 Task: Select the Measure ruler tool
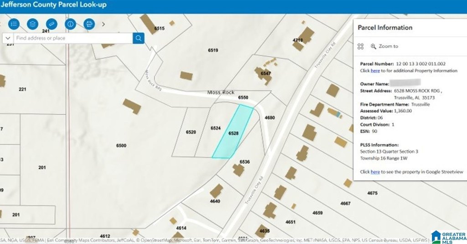pos(52,24)
